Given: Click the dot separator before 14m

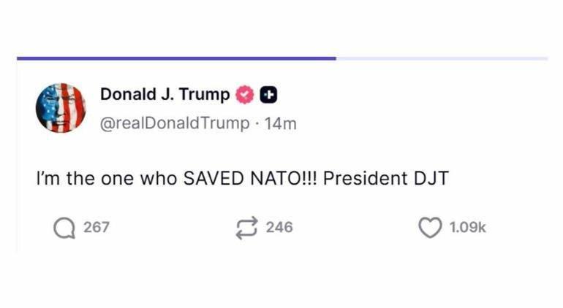Looking at the screenshot, I should (257, 123).
